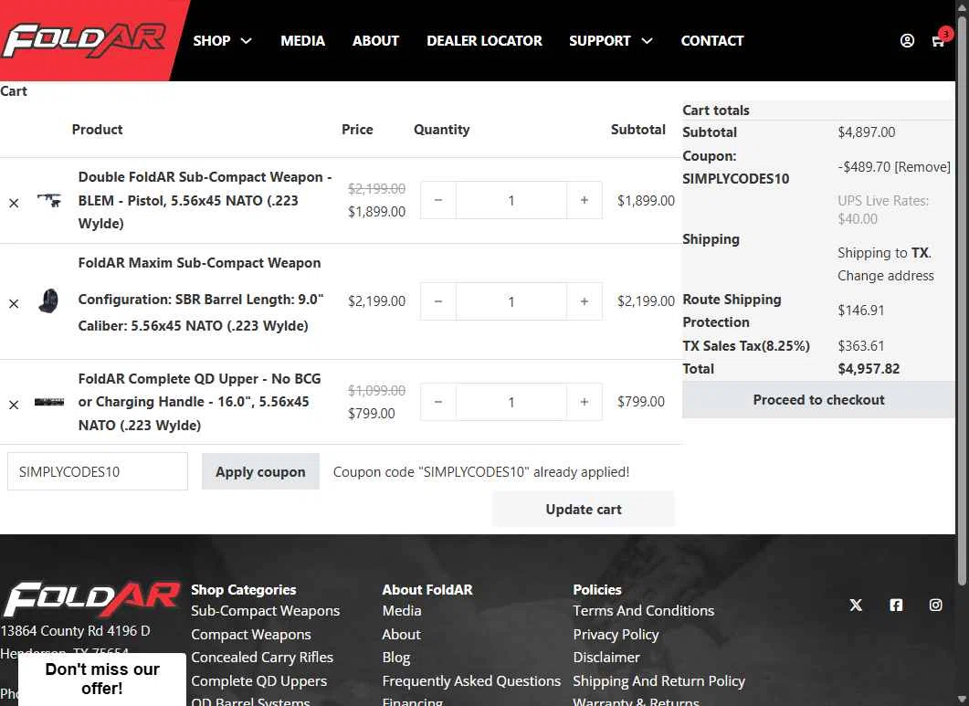Open the X (Twitter) social icon
Image resolution: width=969 pixels, height=706 pixels.
pos(855,605)
